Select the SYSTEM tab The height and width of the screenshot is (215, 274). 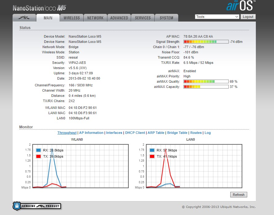click(x=167, y=18)
